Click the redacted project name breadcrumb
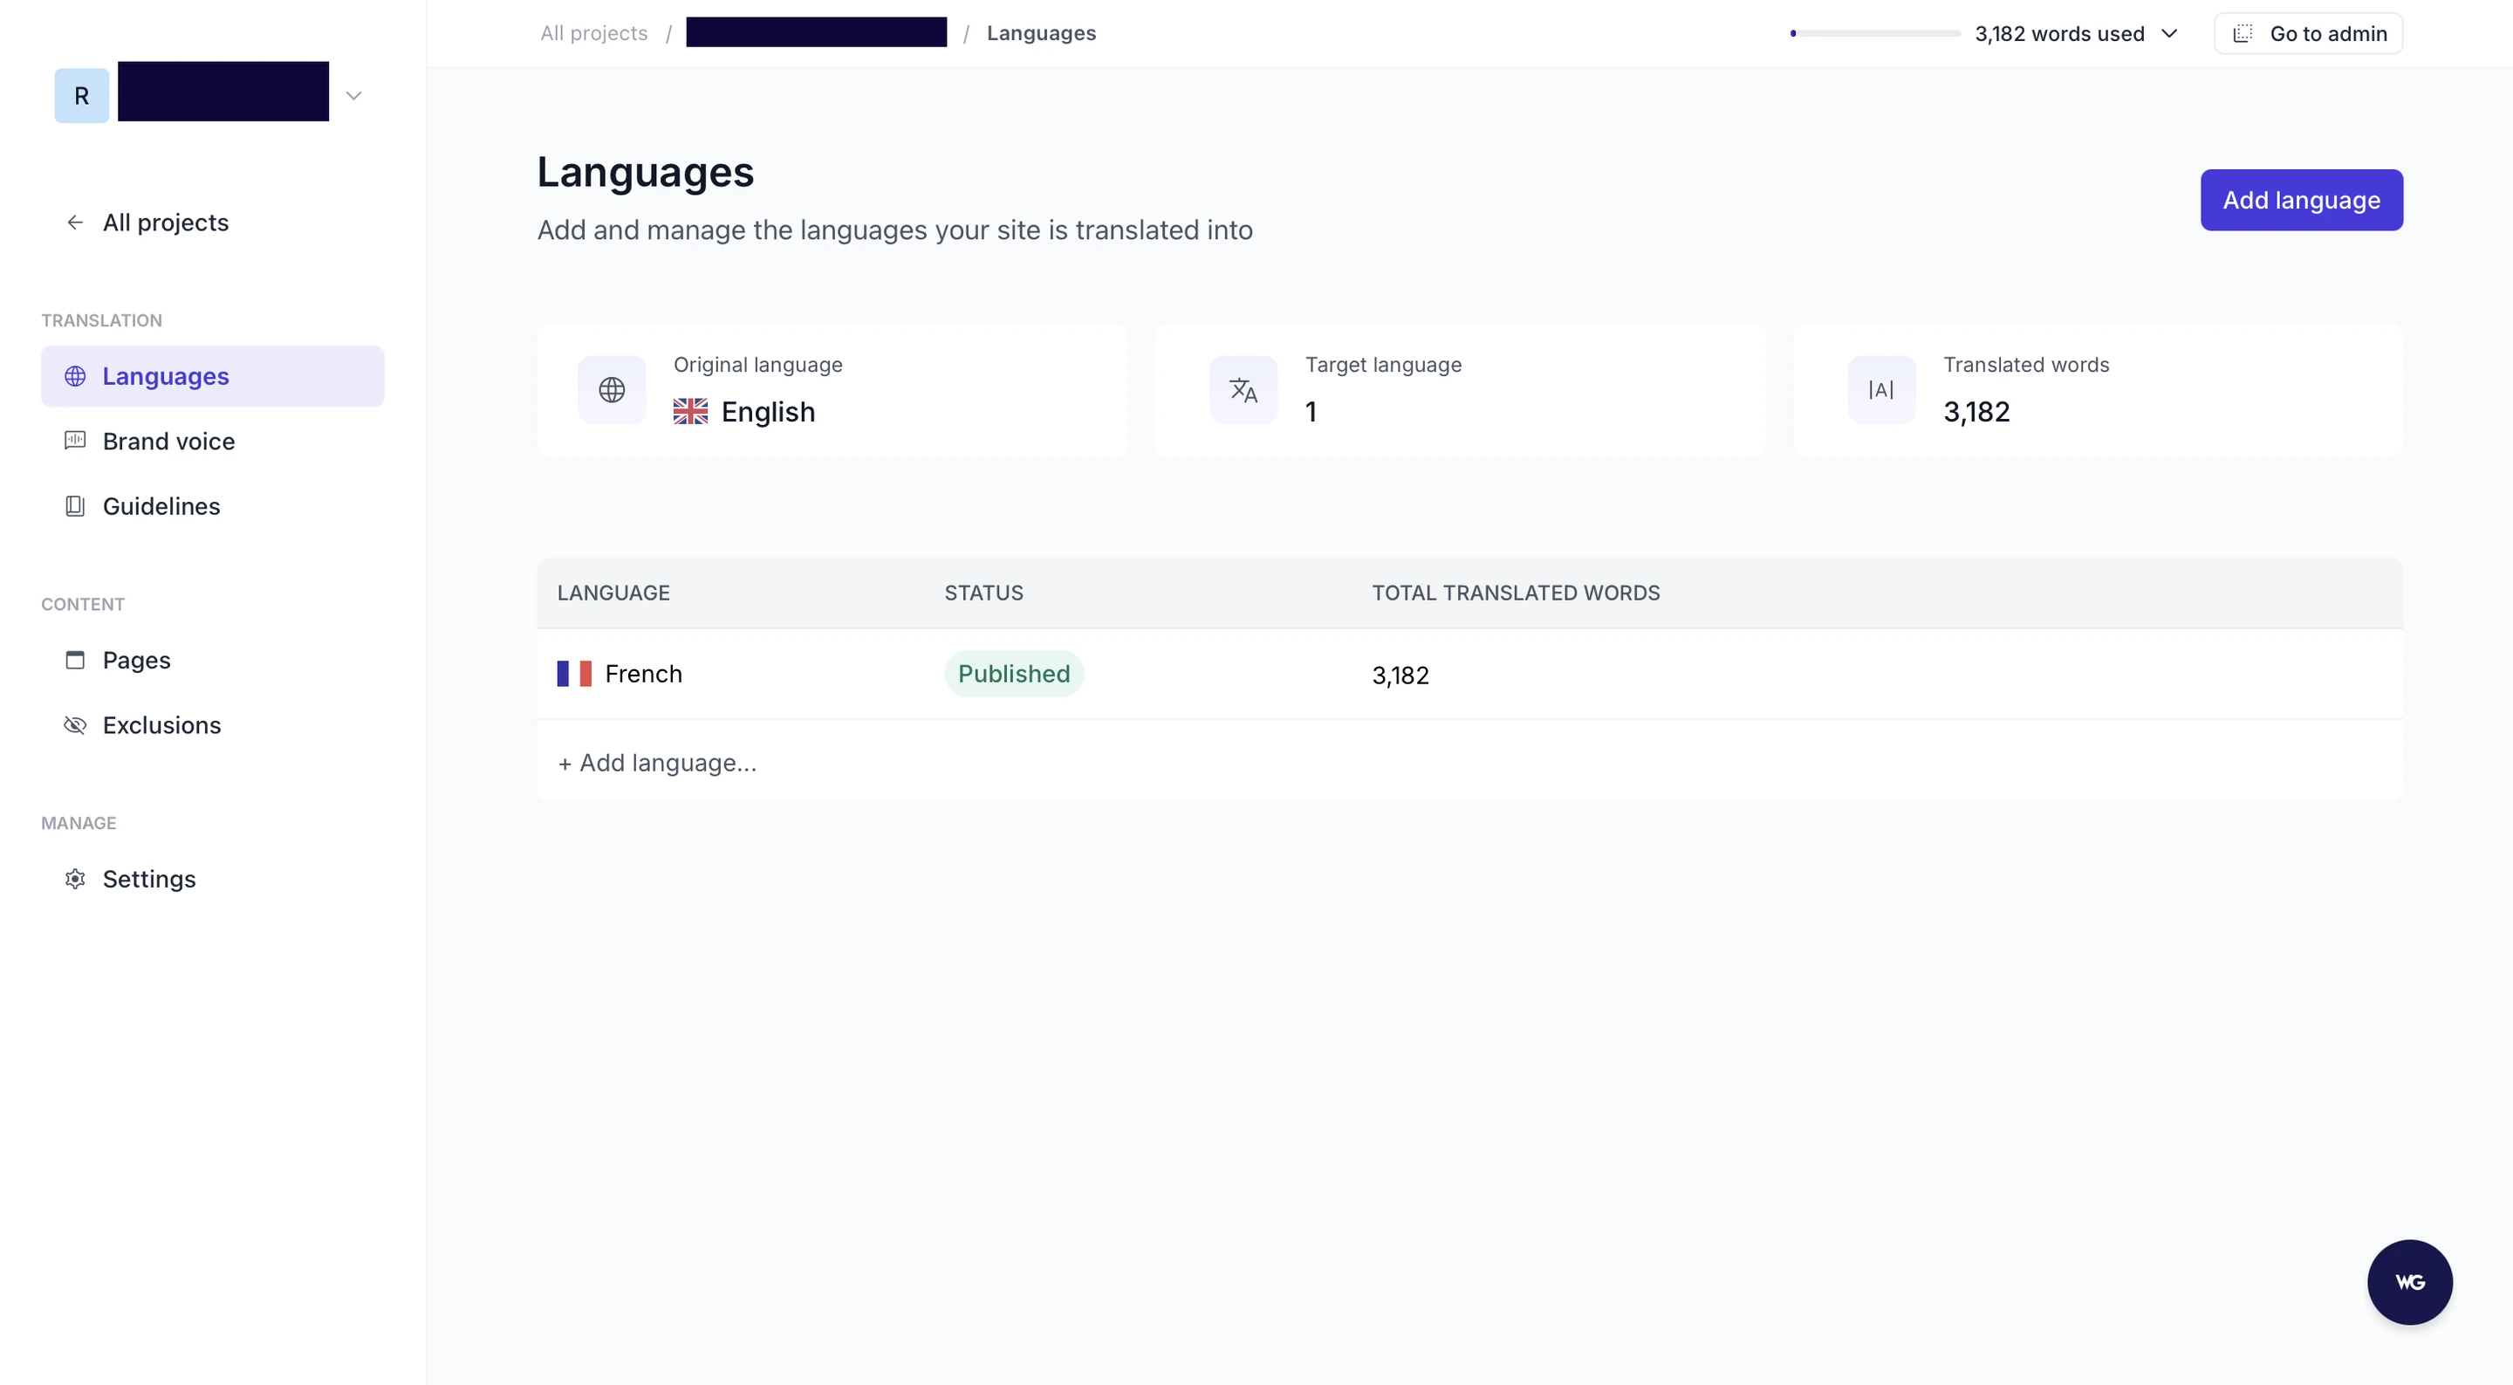The height and width of the screenshot is (1385, 2513). point(817,32)
